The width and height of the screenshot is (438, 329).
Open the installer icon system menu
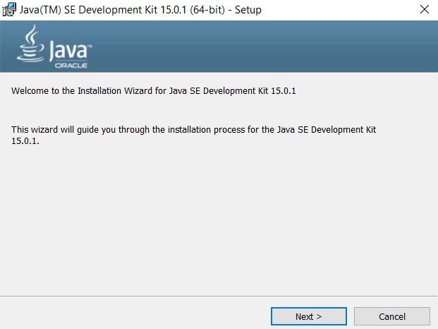click(9, 9)
